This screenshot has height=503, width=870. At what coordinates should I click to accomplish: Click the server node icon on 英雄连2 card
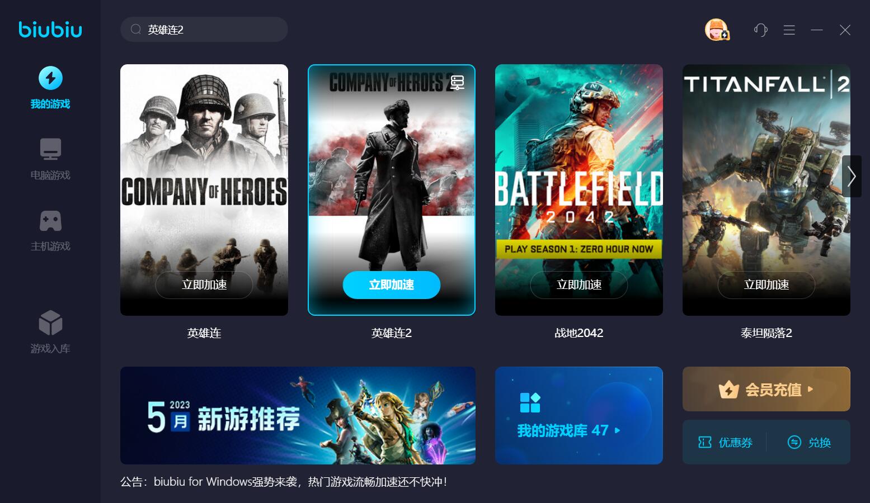coord(457,83)
